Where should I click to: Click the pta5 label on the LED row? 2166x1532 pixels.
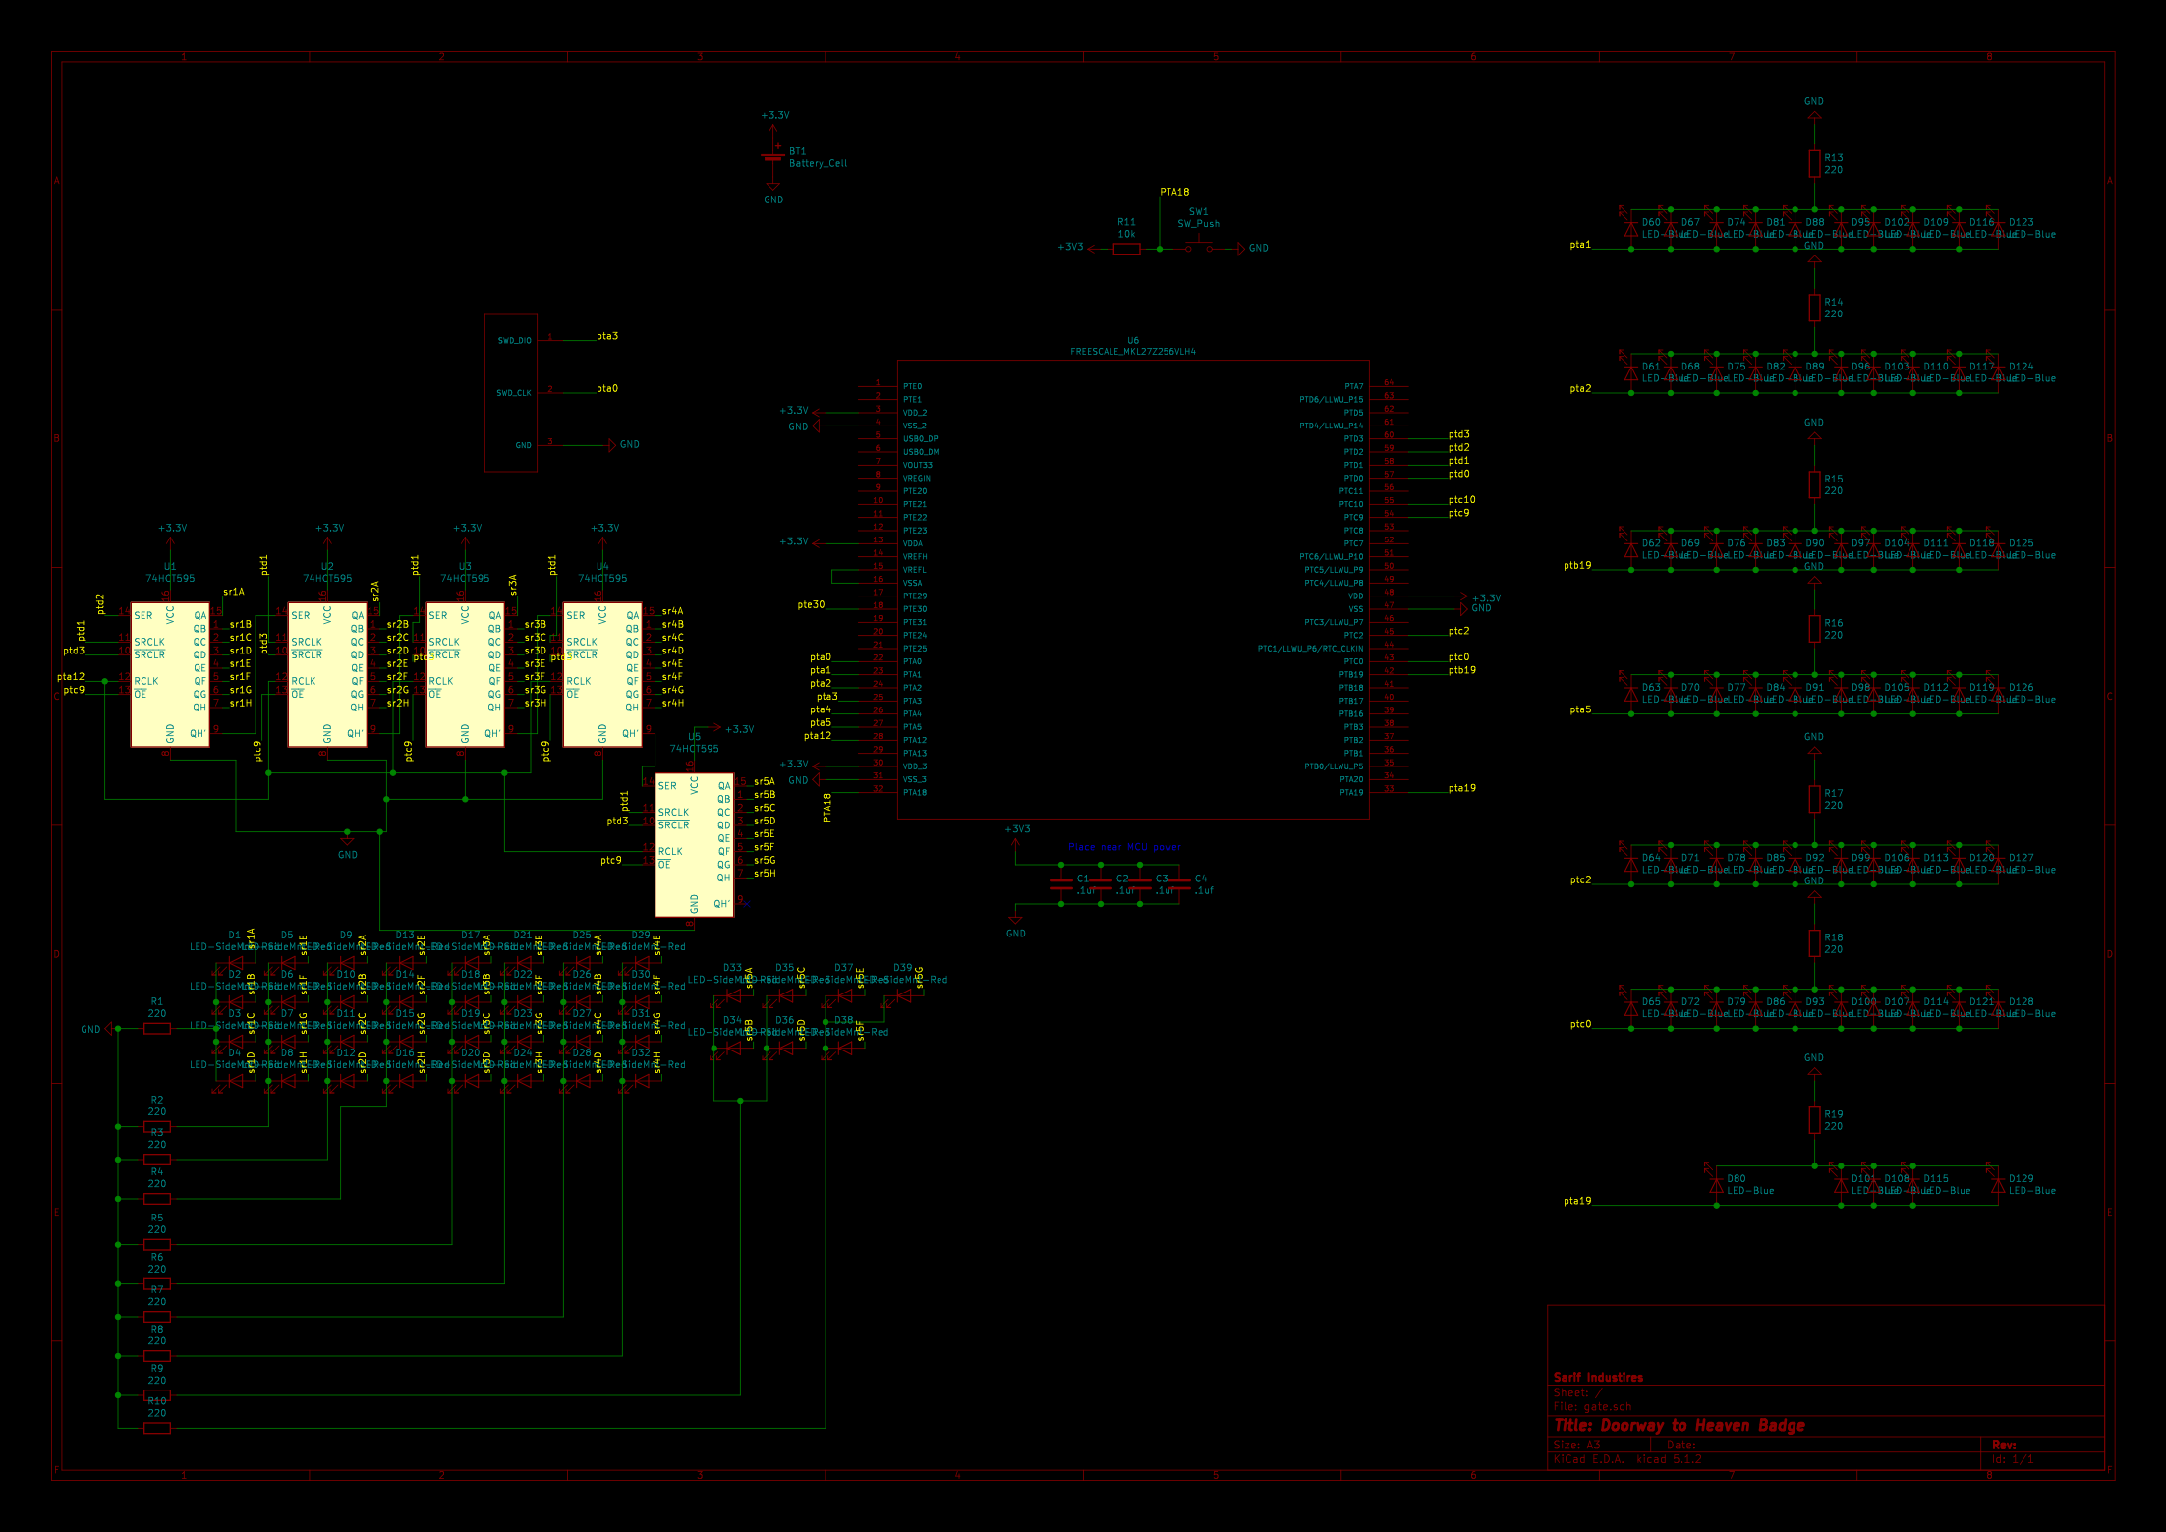click(1579, 709)
